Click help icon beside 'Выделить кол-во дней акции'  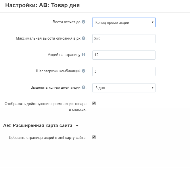click(83, 87)
